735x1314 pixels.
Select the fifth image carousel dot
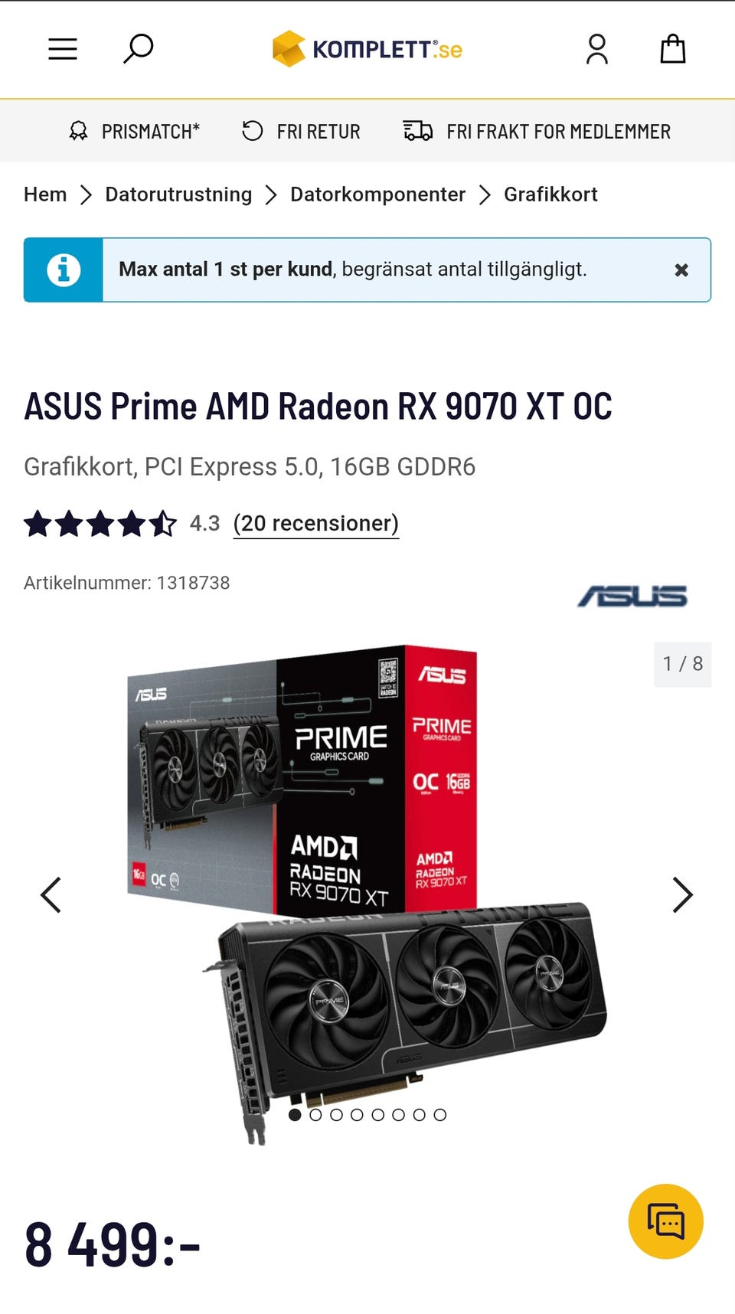[377, 1115]
